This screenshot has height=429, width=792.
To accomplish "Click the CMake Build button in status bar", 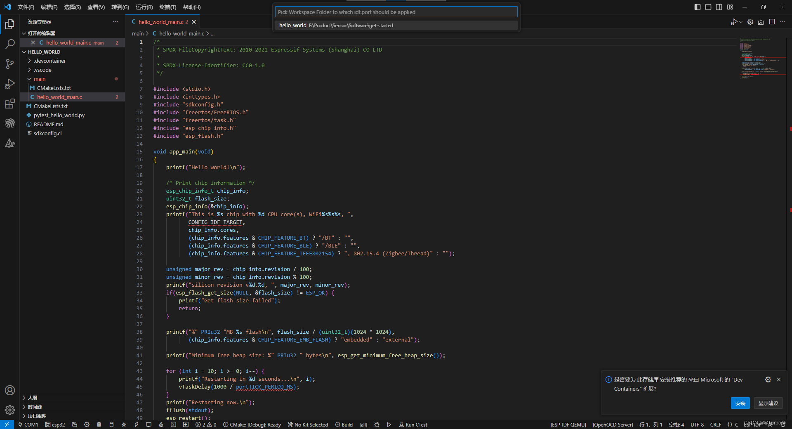I will 344,424.
